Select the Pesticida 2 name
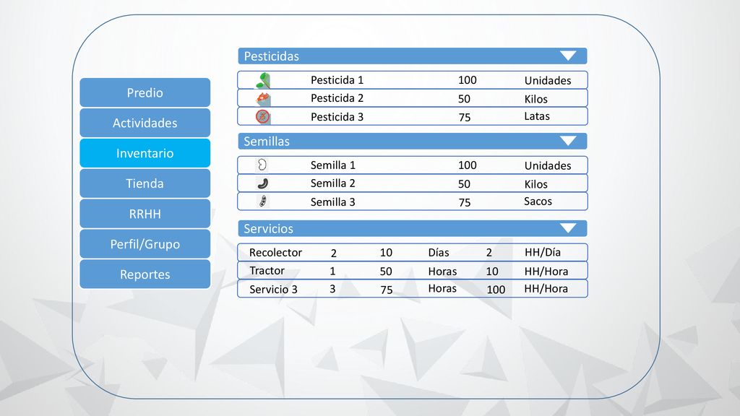The height and width of the screenshot is (416, 740). point(337,98)
